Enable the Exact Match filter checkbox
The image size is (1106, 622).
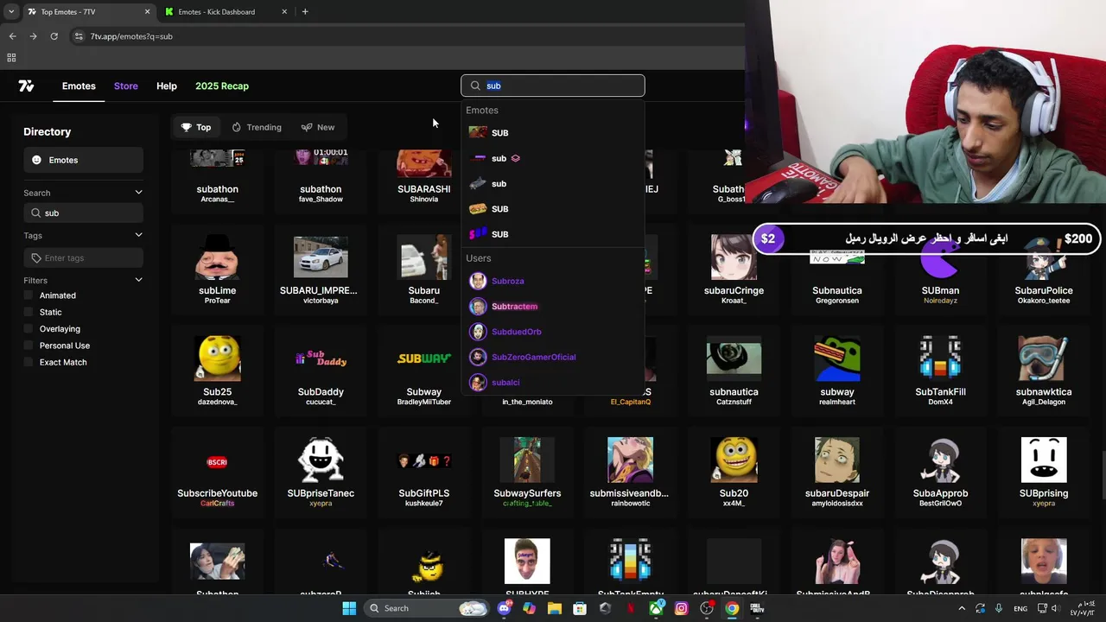pos(29,362)
